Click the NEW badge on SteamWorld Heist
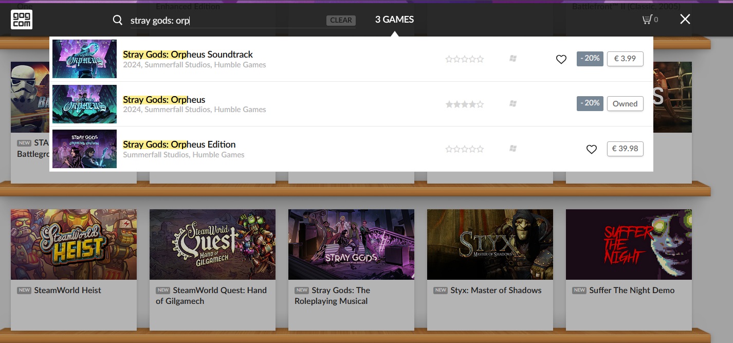733x343 pixels. (24, 291)
